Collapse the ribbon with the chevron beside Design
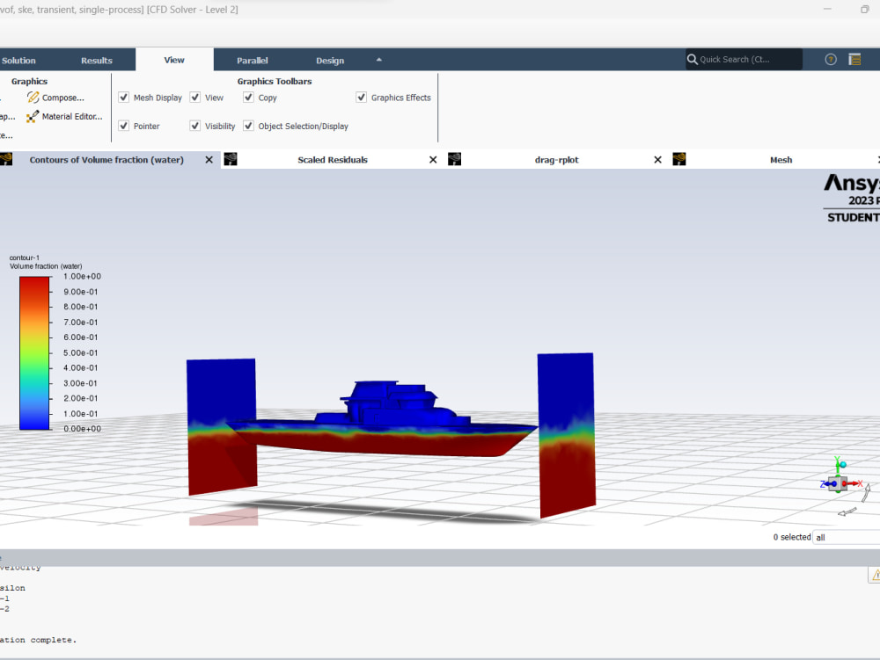The height and width of the screenshot is (660, 880). (x=378, y=60)
